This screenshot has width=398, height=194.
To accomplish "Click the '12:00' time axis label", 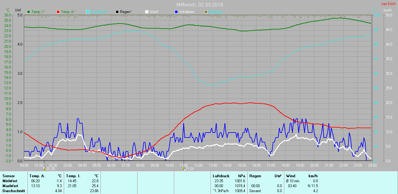I will click(x=198, y=165).
